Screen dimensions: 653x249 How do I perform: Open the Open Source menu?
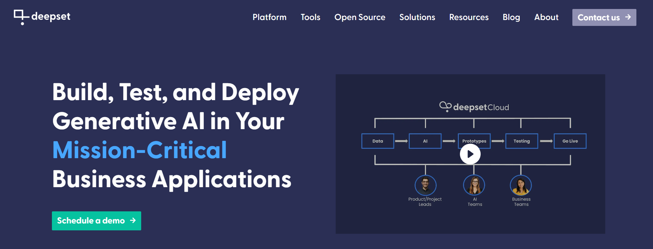pyautogui.click(x=360, y=17)
